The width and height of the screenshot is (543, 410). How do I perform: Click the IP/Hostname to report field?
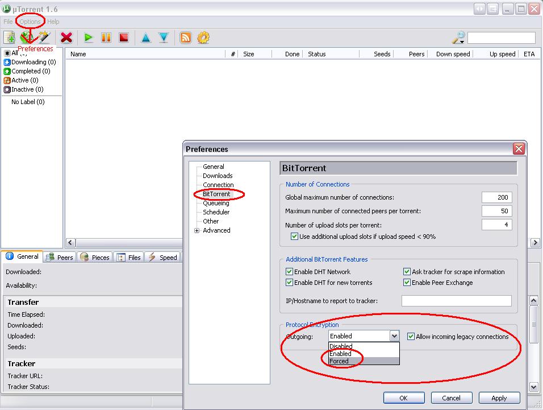[457, 301]
